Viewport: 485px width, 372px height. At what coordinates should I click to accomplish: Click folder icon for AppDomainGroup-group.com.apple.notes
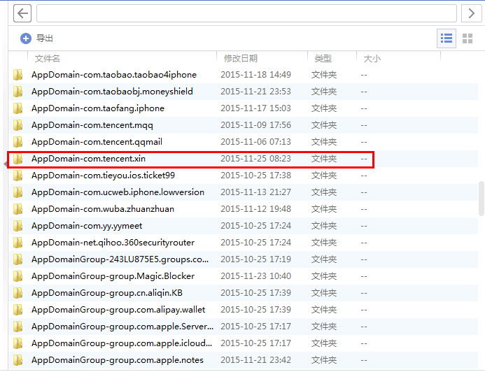pyautogui.click(x=18, y=360)
